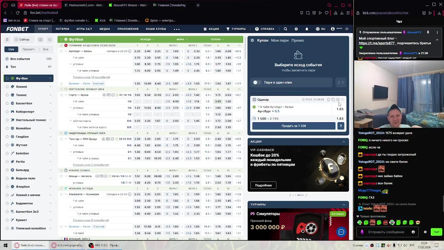Click the OBS icon in the taskbar
The width and height of the screenshot is (444, 250).
coord(91,245)
